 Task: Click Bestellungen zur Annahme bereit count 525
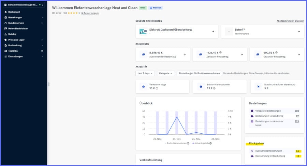coord(297,121)
